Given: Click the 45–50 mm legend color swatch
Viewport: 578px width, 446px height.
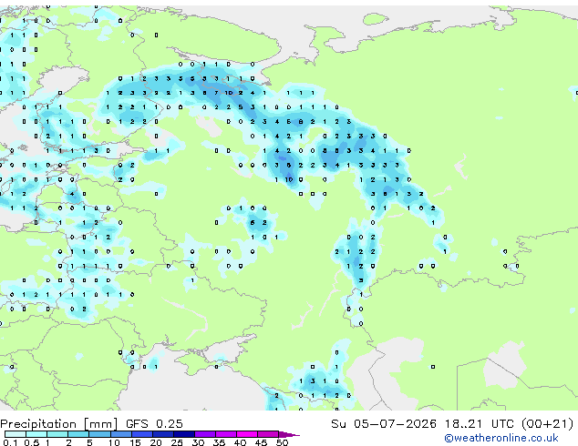Looking at the screenshot, I should click(x=268, y=434).
